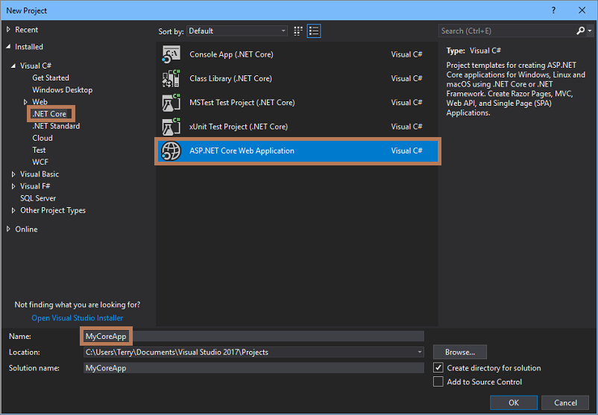The width and height of the screenshot is (598, 415).
Task: Select the Cloud category
Action: pos(43,138)
